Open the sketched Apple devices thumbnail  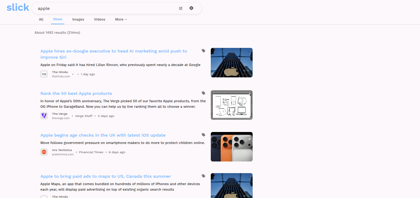point(232,105)
